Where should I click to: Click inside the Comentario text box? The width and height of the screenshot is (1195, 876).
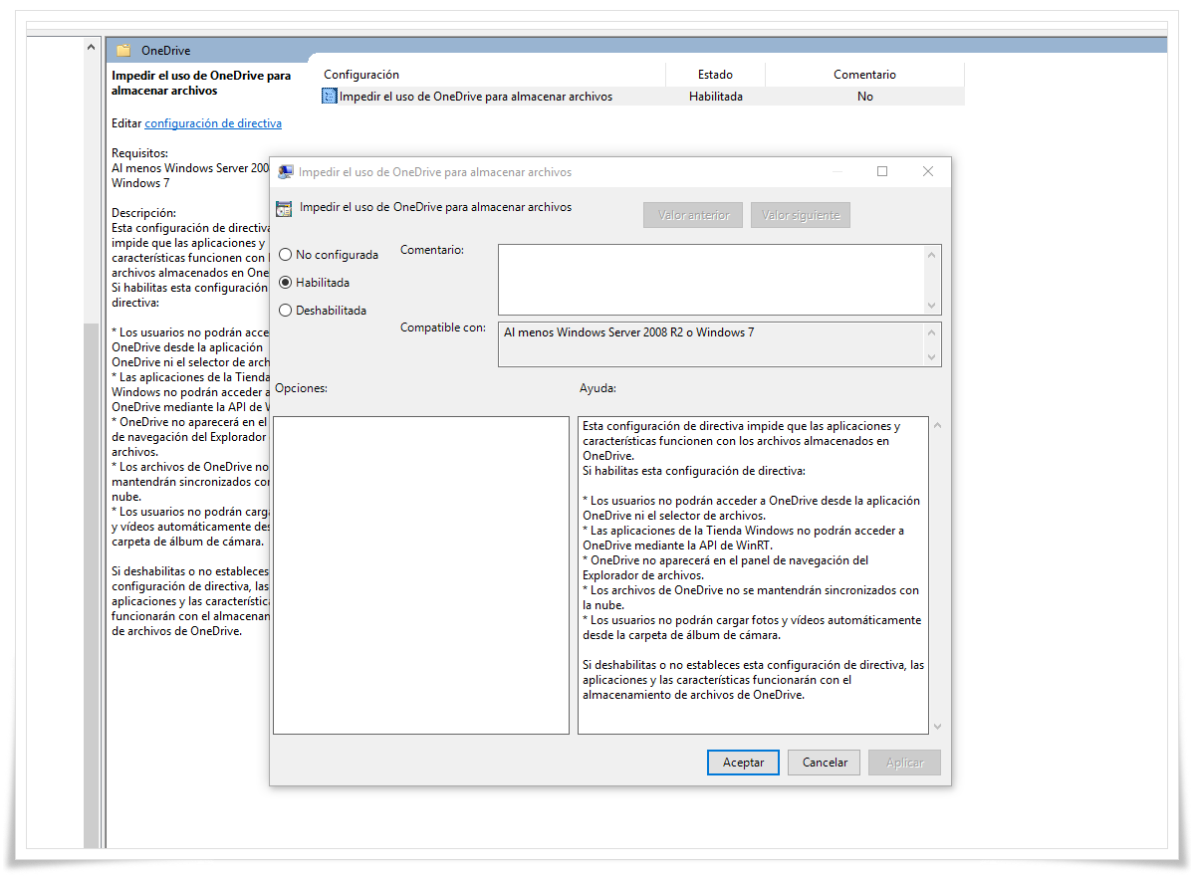tap(711, 280)
